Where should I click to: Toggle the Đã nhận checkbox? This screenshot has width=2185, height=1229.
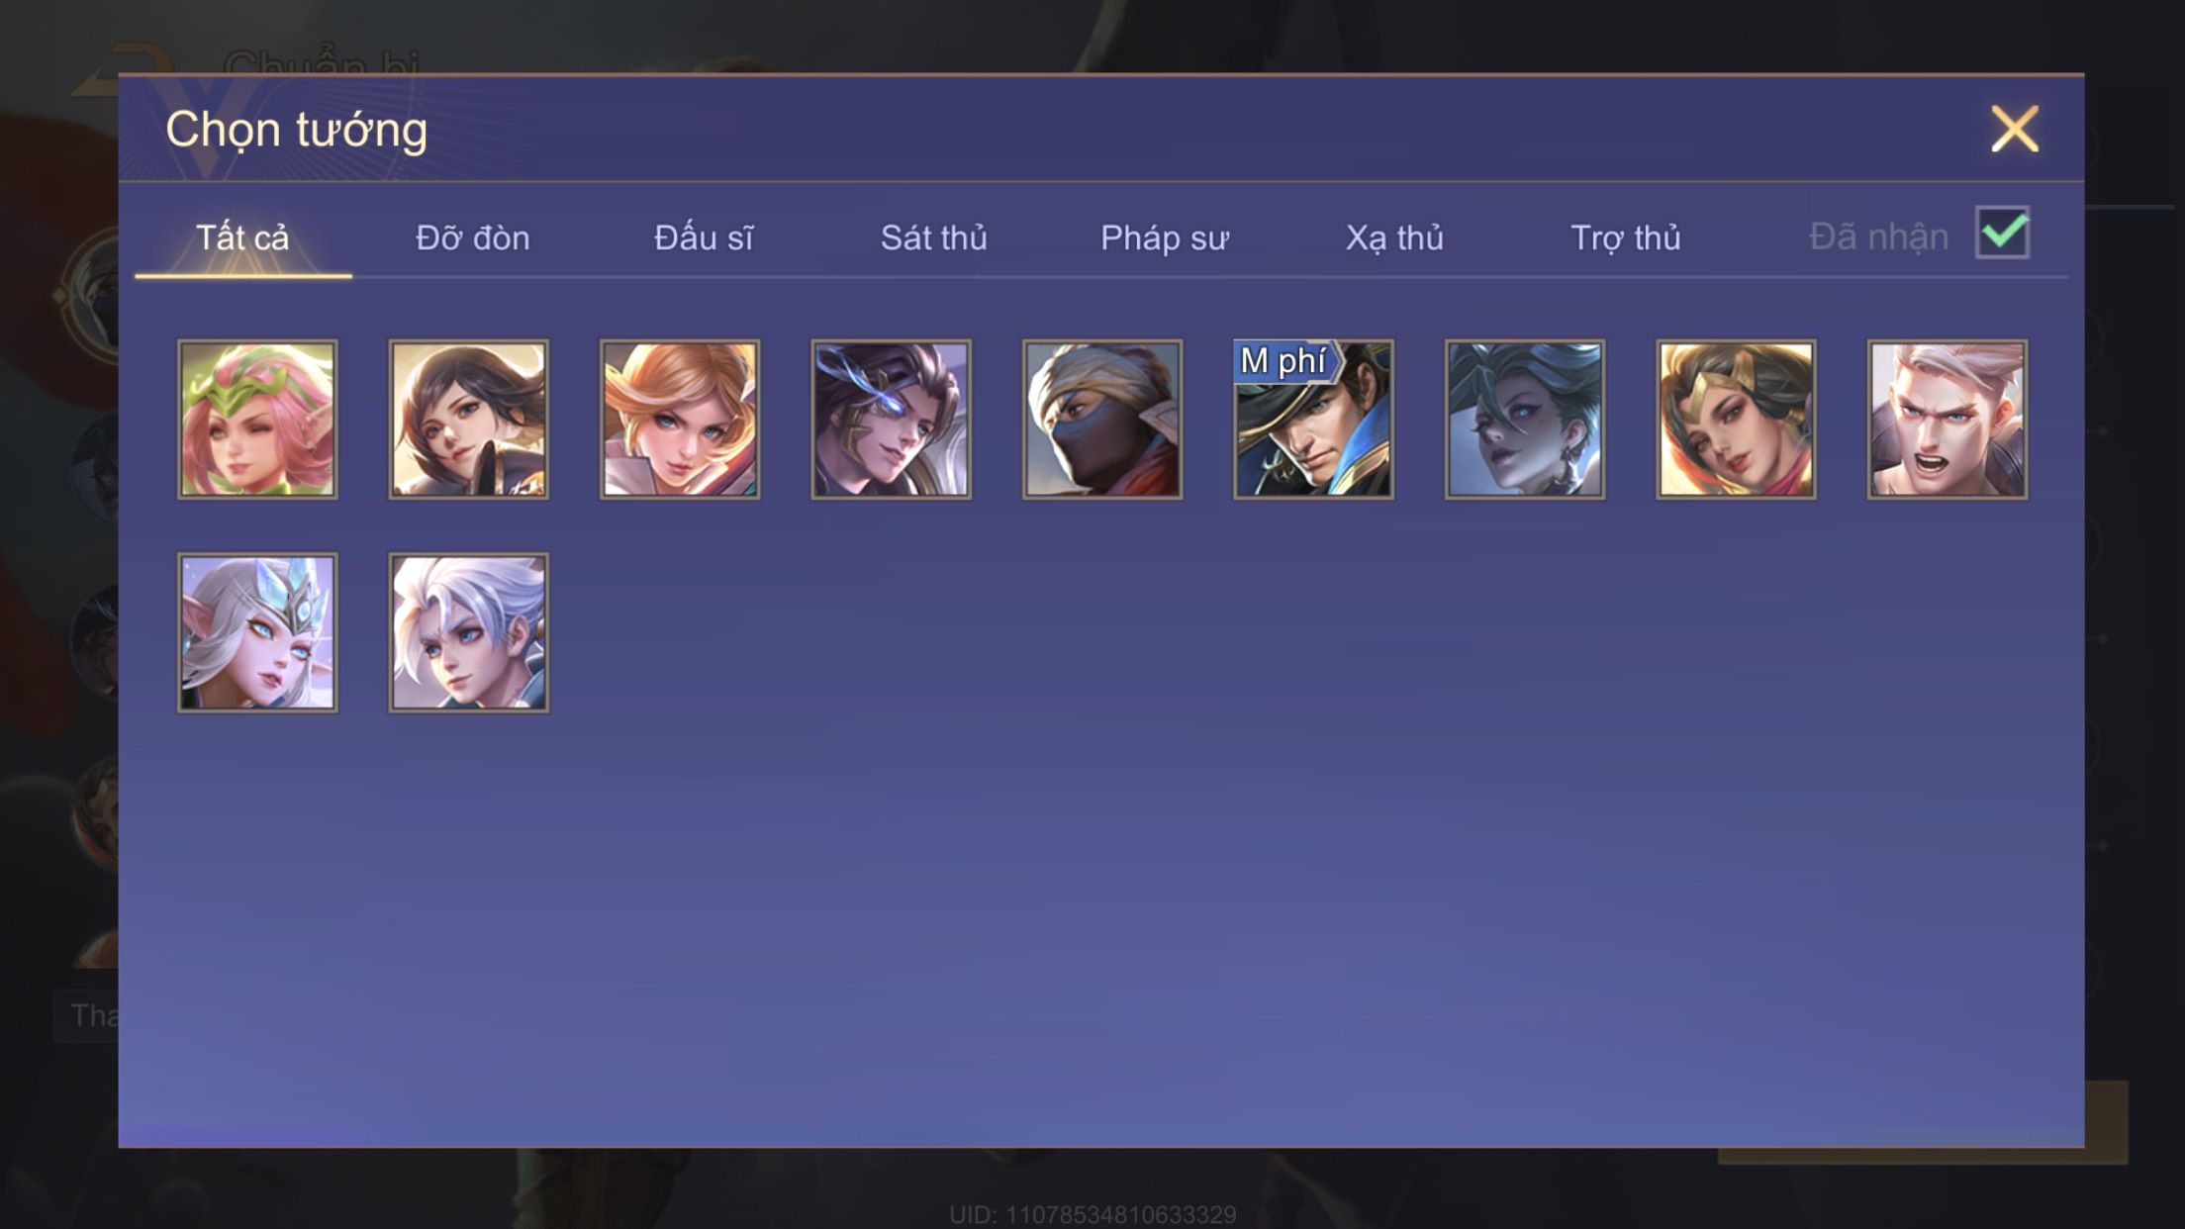click(2002, 234)
